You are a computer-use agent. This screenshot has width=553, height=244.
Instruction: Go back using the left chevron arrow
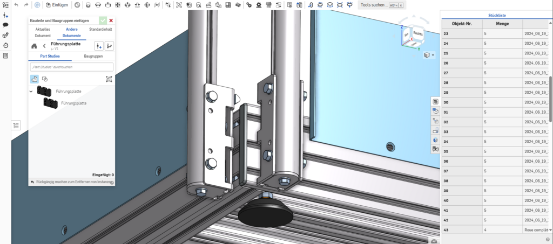tap(44, 46)
